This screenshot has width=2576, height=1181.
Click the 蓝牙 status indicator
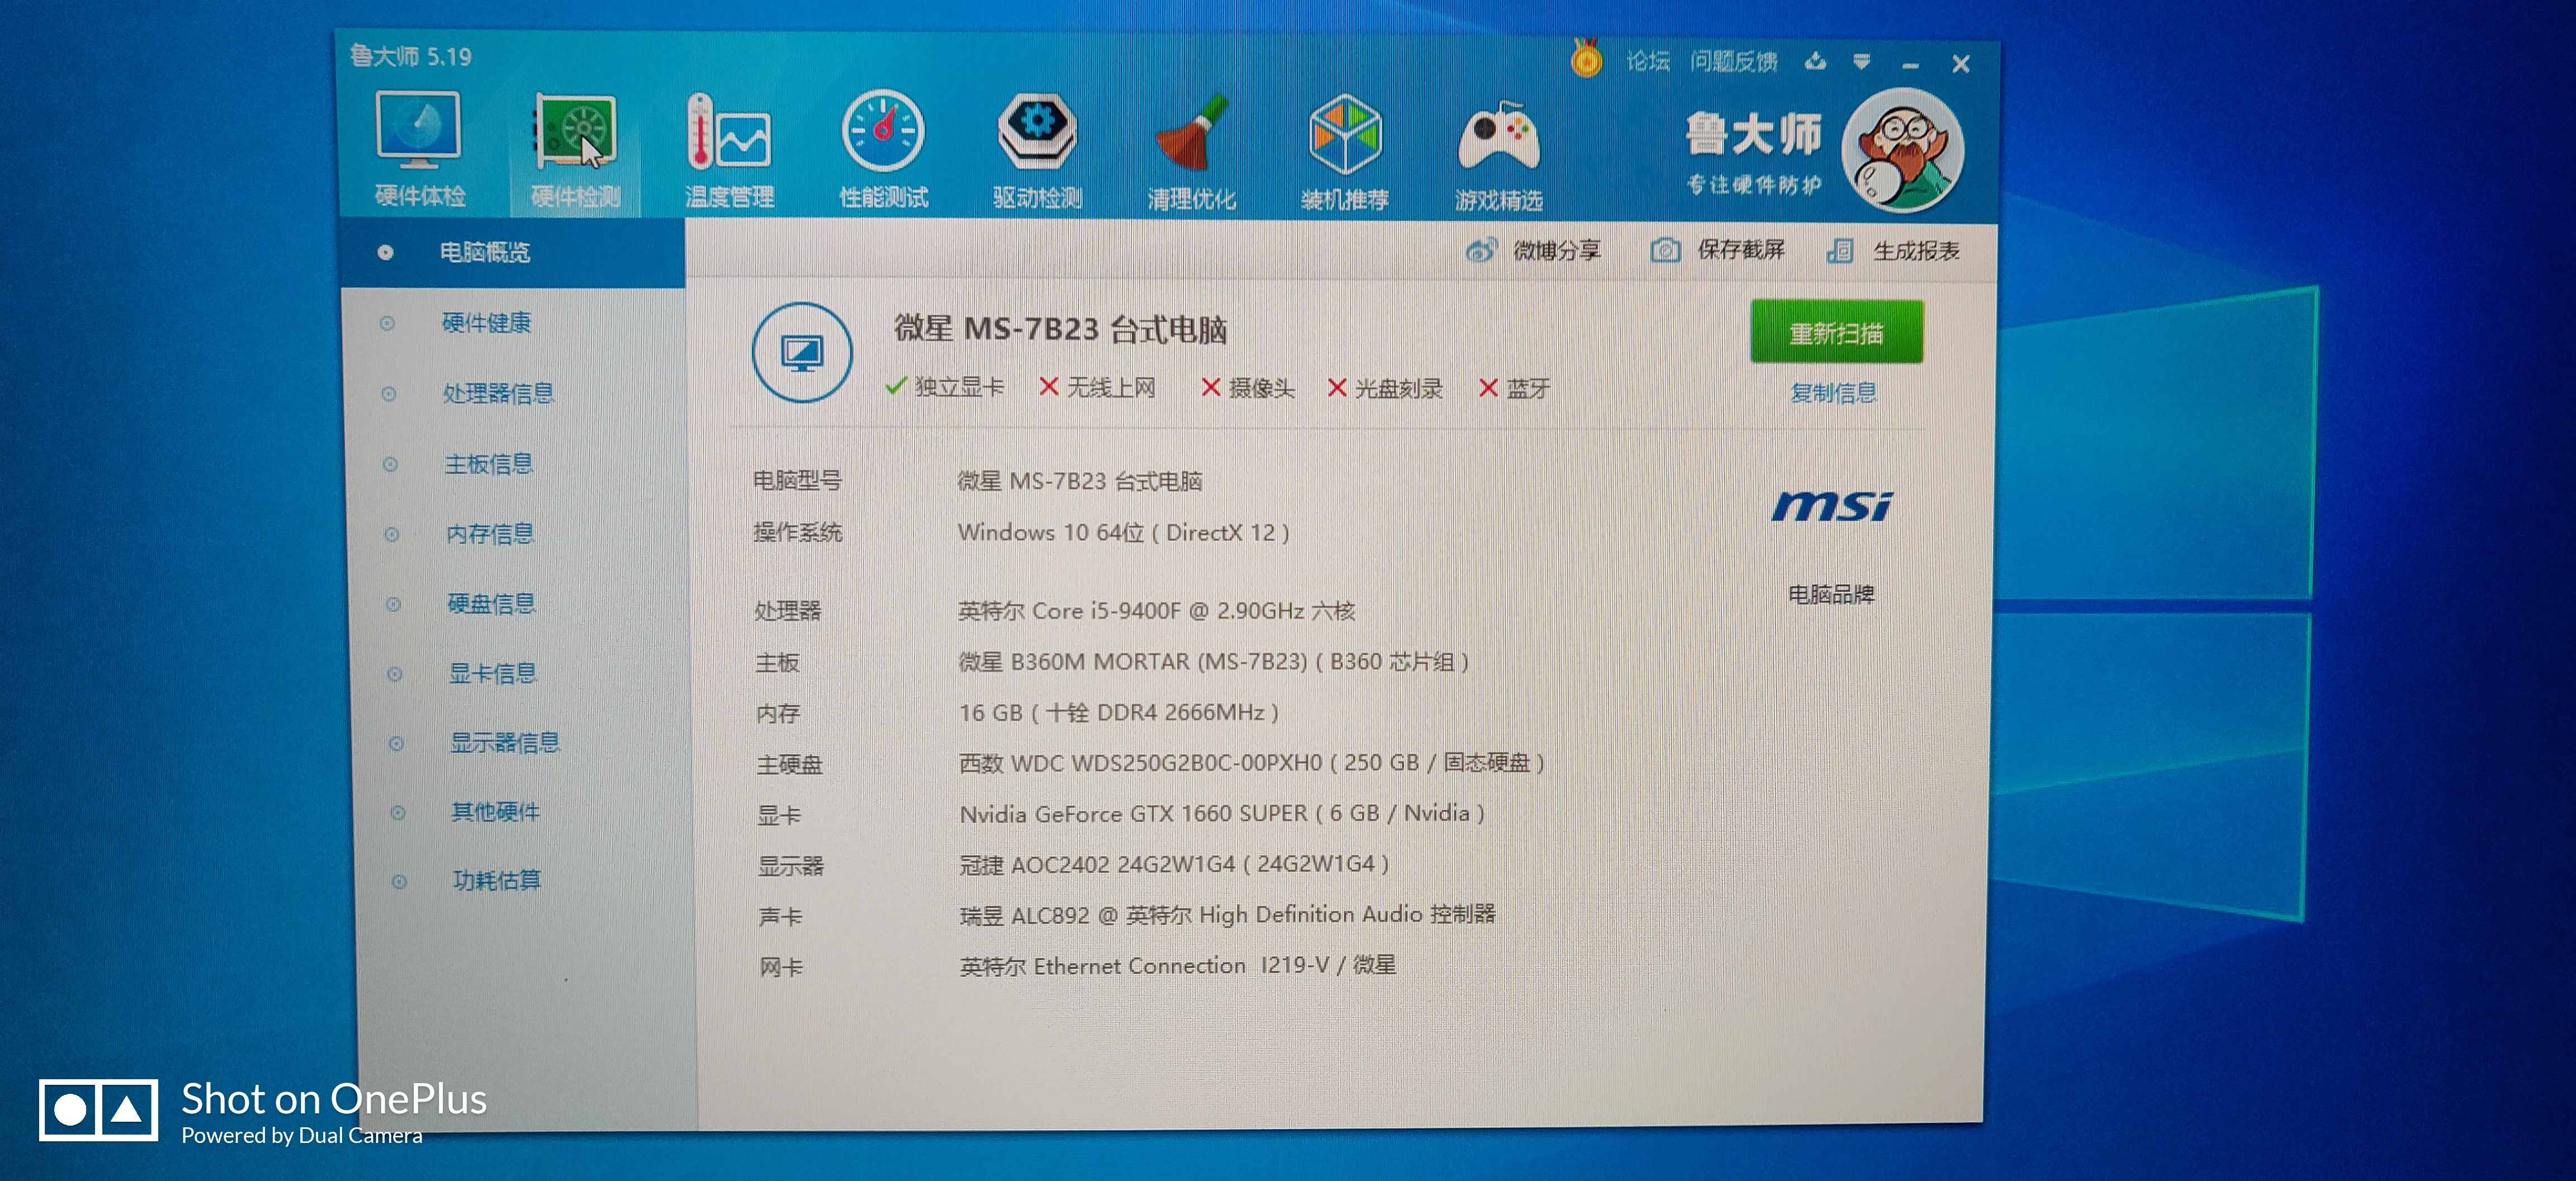click(x=1514, y=389)
